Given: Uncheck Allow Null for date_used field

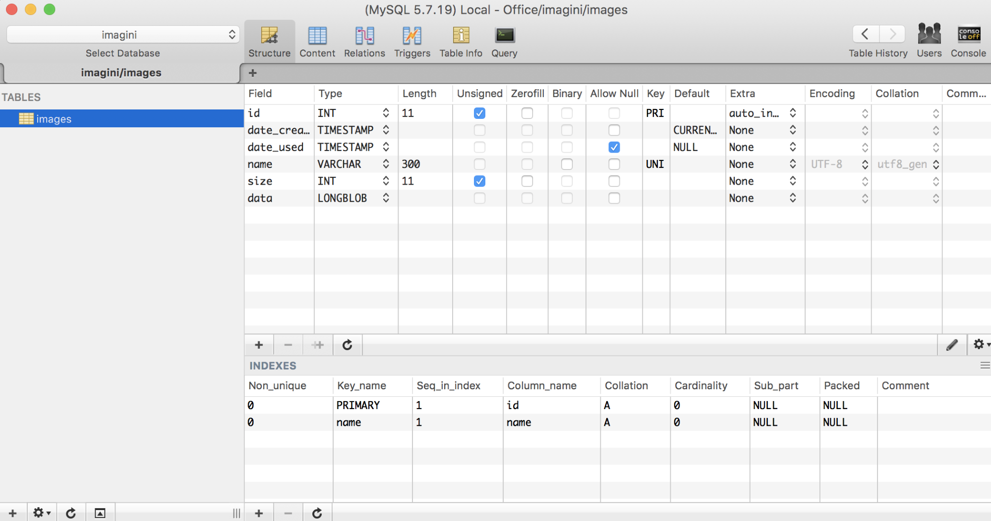Looking at the screenshot, I should click(614, 147).
